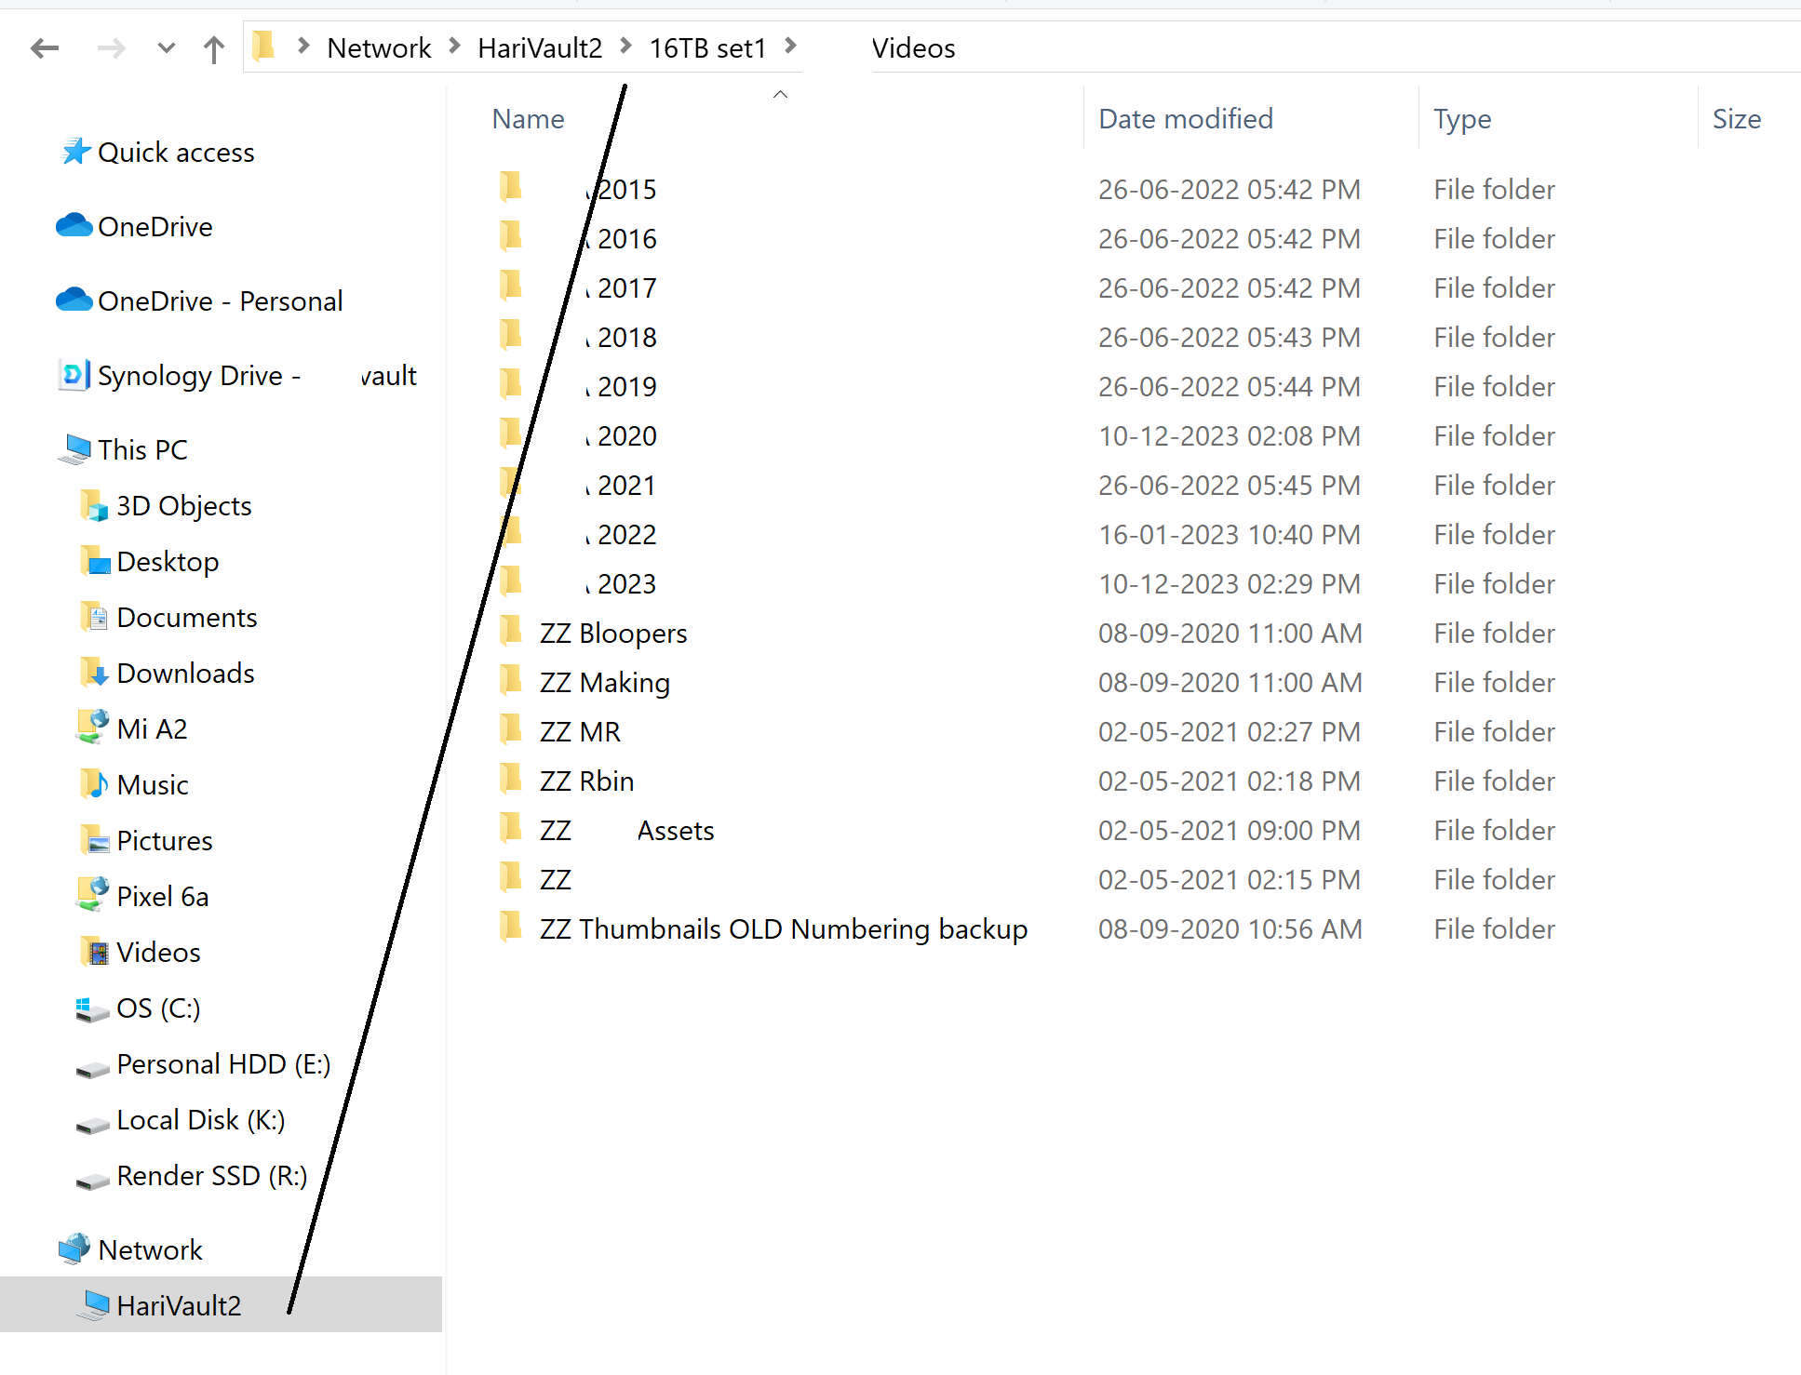Screen dimensions: 1801x1375
Task: Click Network in address breadcrumb
Action: pos(379,47)
